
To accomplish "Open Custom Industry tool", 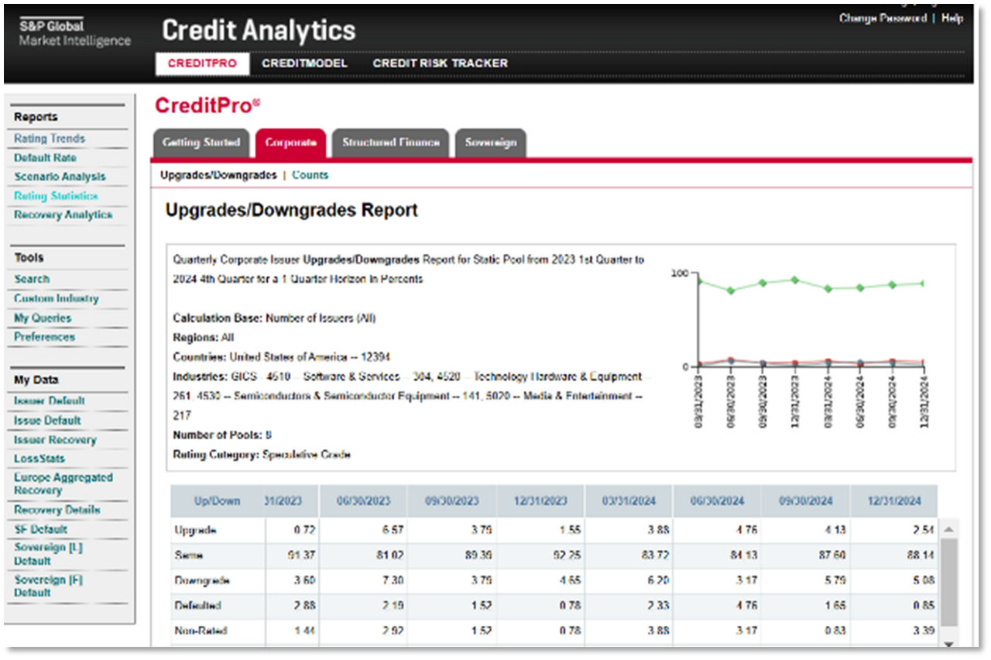I will (57, 298).
